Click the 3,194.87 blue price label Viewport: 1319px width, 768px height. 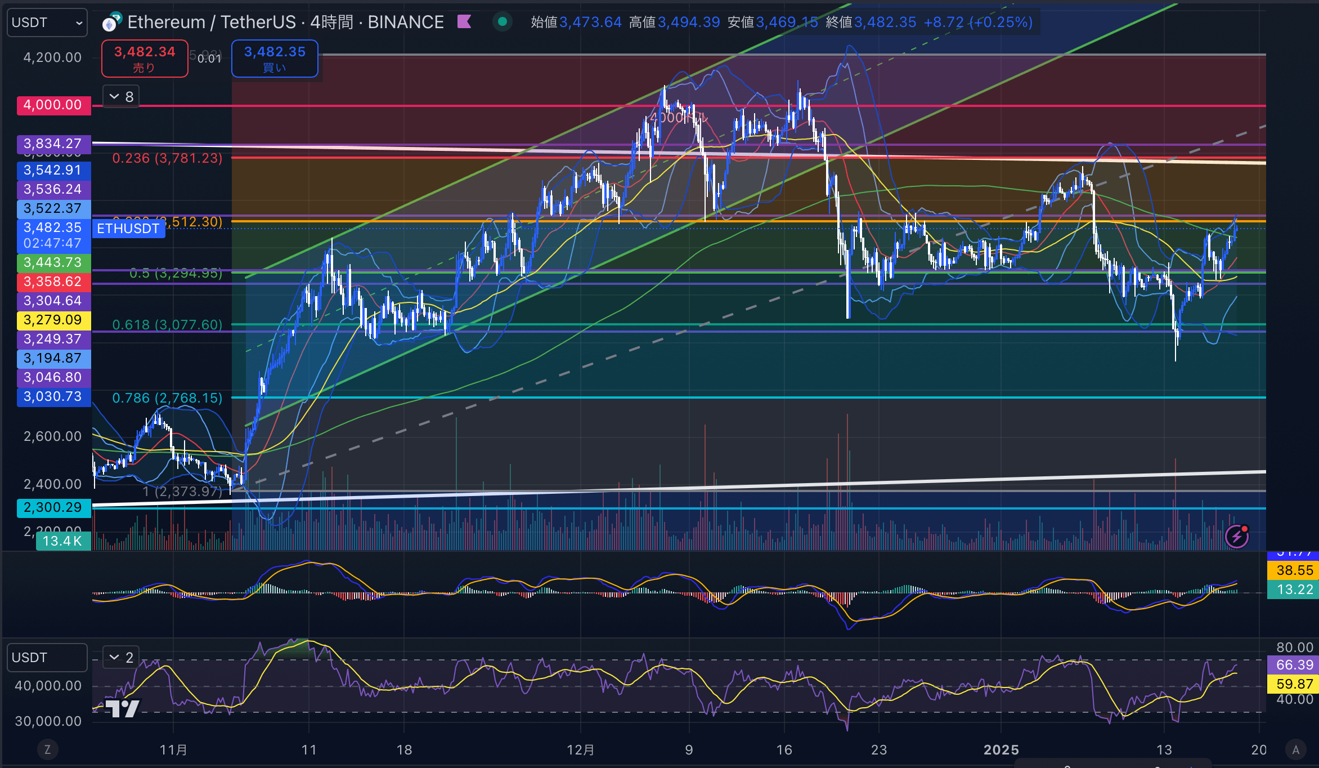tap(53, 358)
